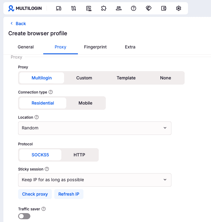Click the Check proxy button

(x=35, y=194)
